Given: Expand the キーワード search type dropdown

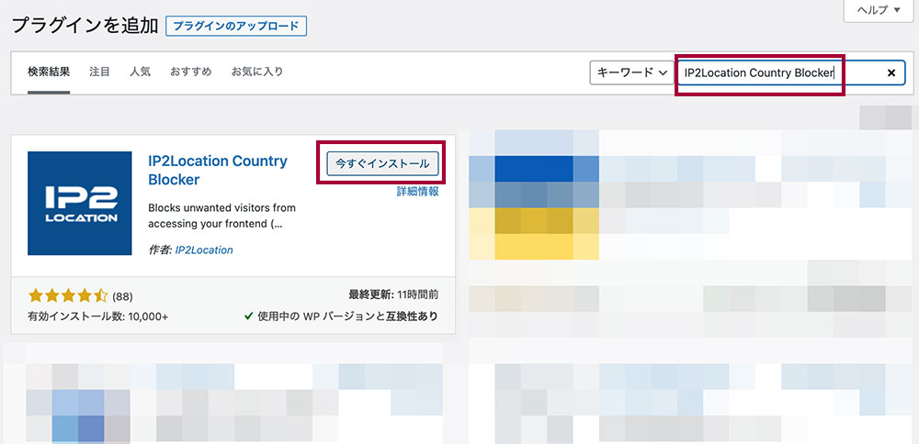Looking at the screenshot, I should 630,72.
